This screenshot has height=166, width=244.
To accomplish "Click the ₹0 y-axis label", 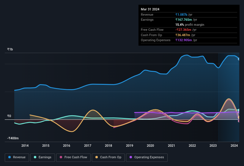I will (9, 116).
